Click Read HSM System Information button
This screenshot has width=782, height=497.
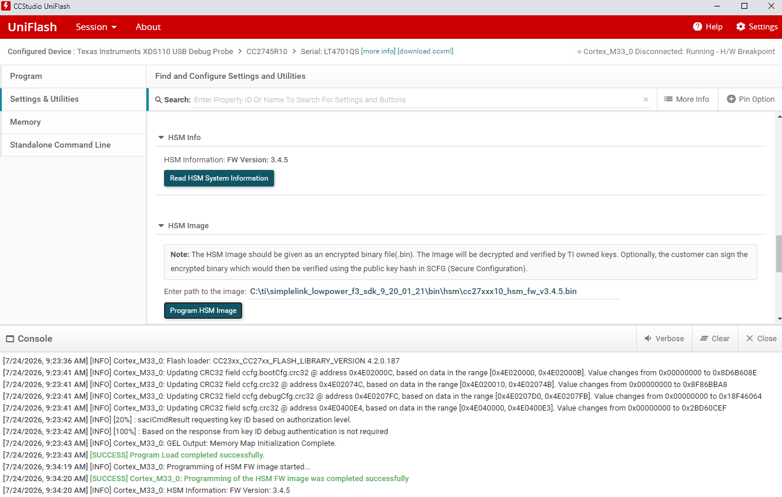[219, 178]
